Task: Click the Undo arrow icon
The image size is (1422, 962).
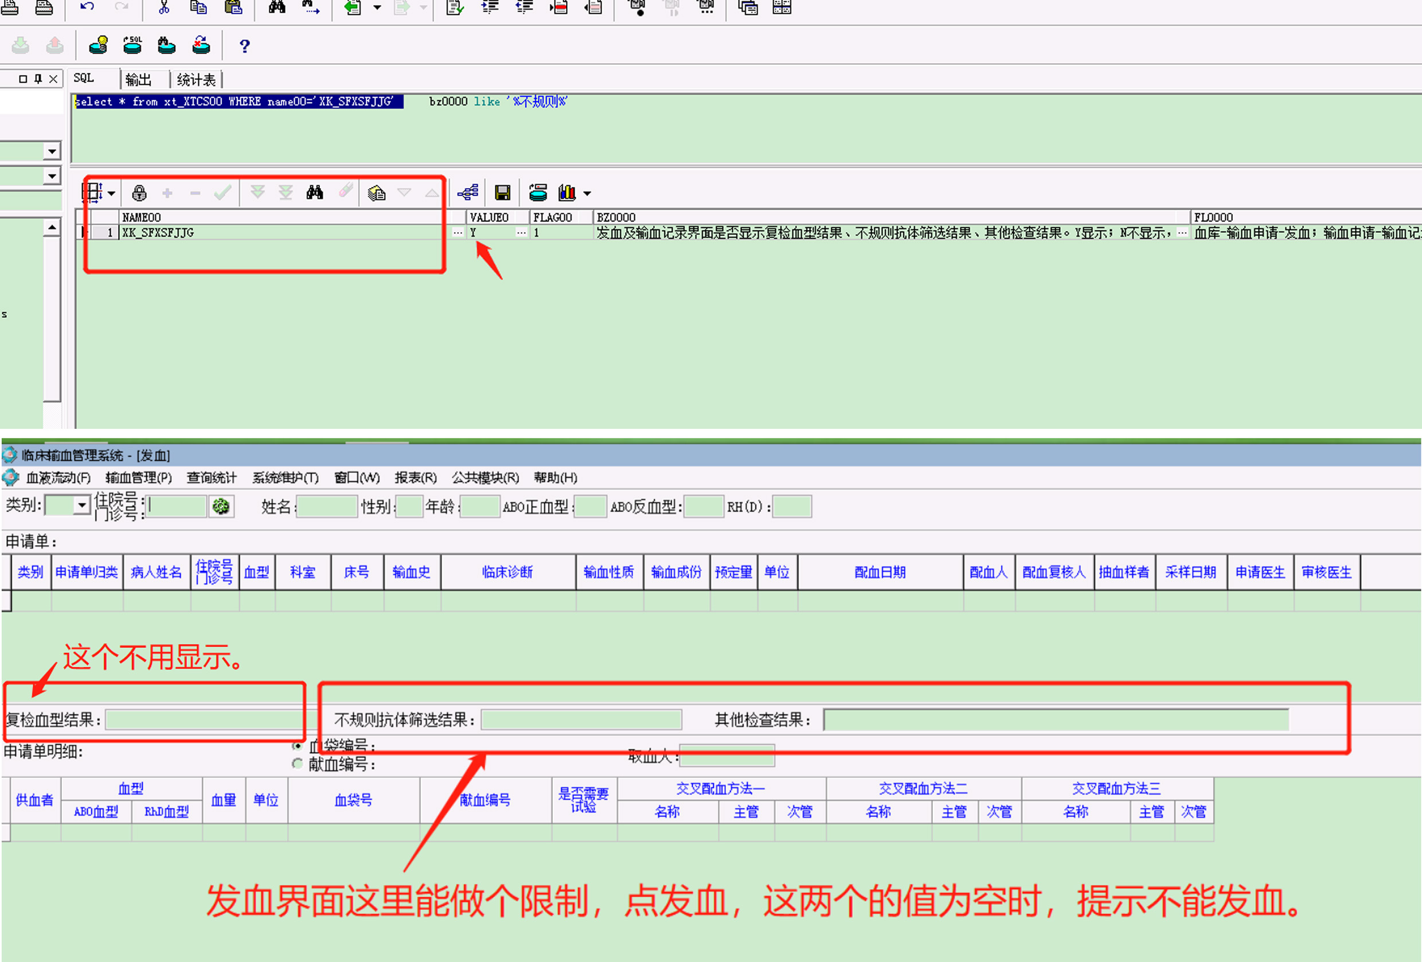Action: tap(87, 7)
